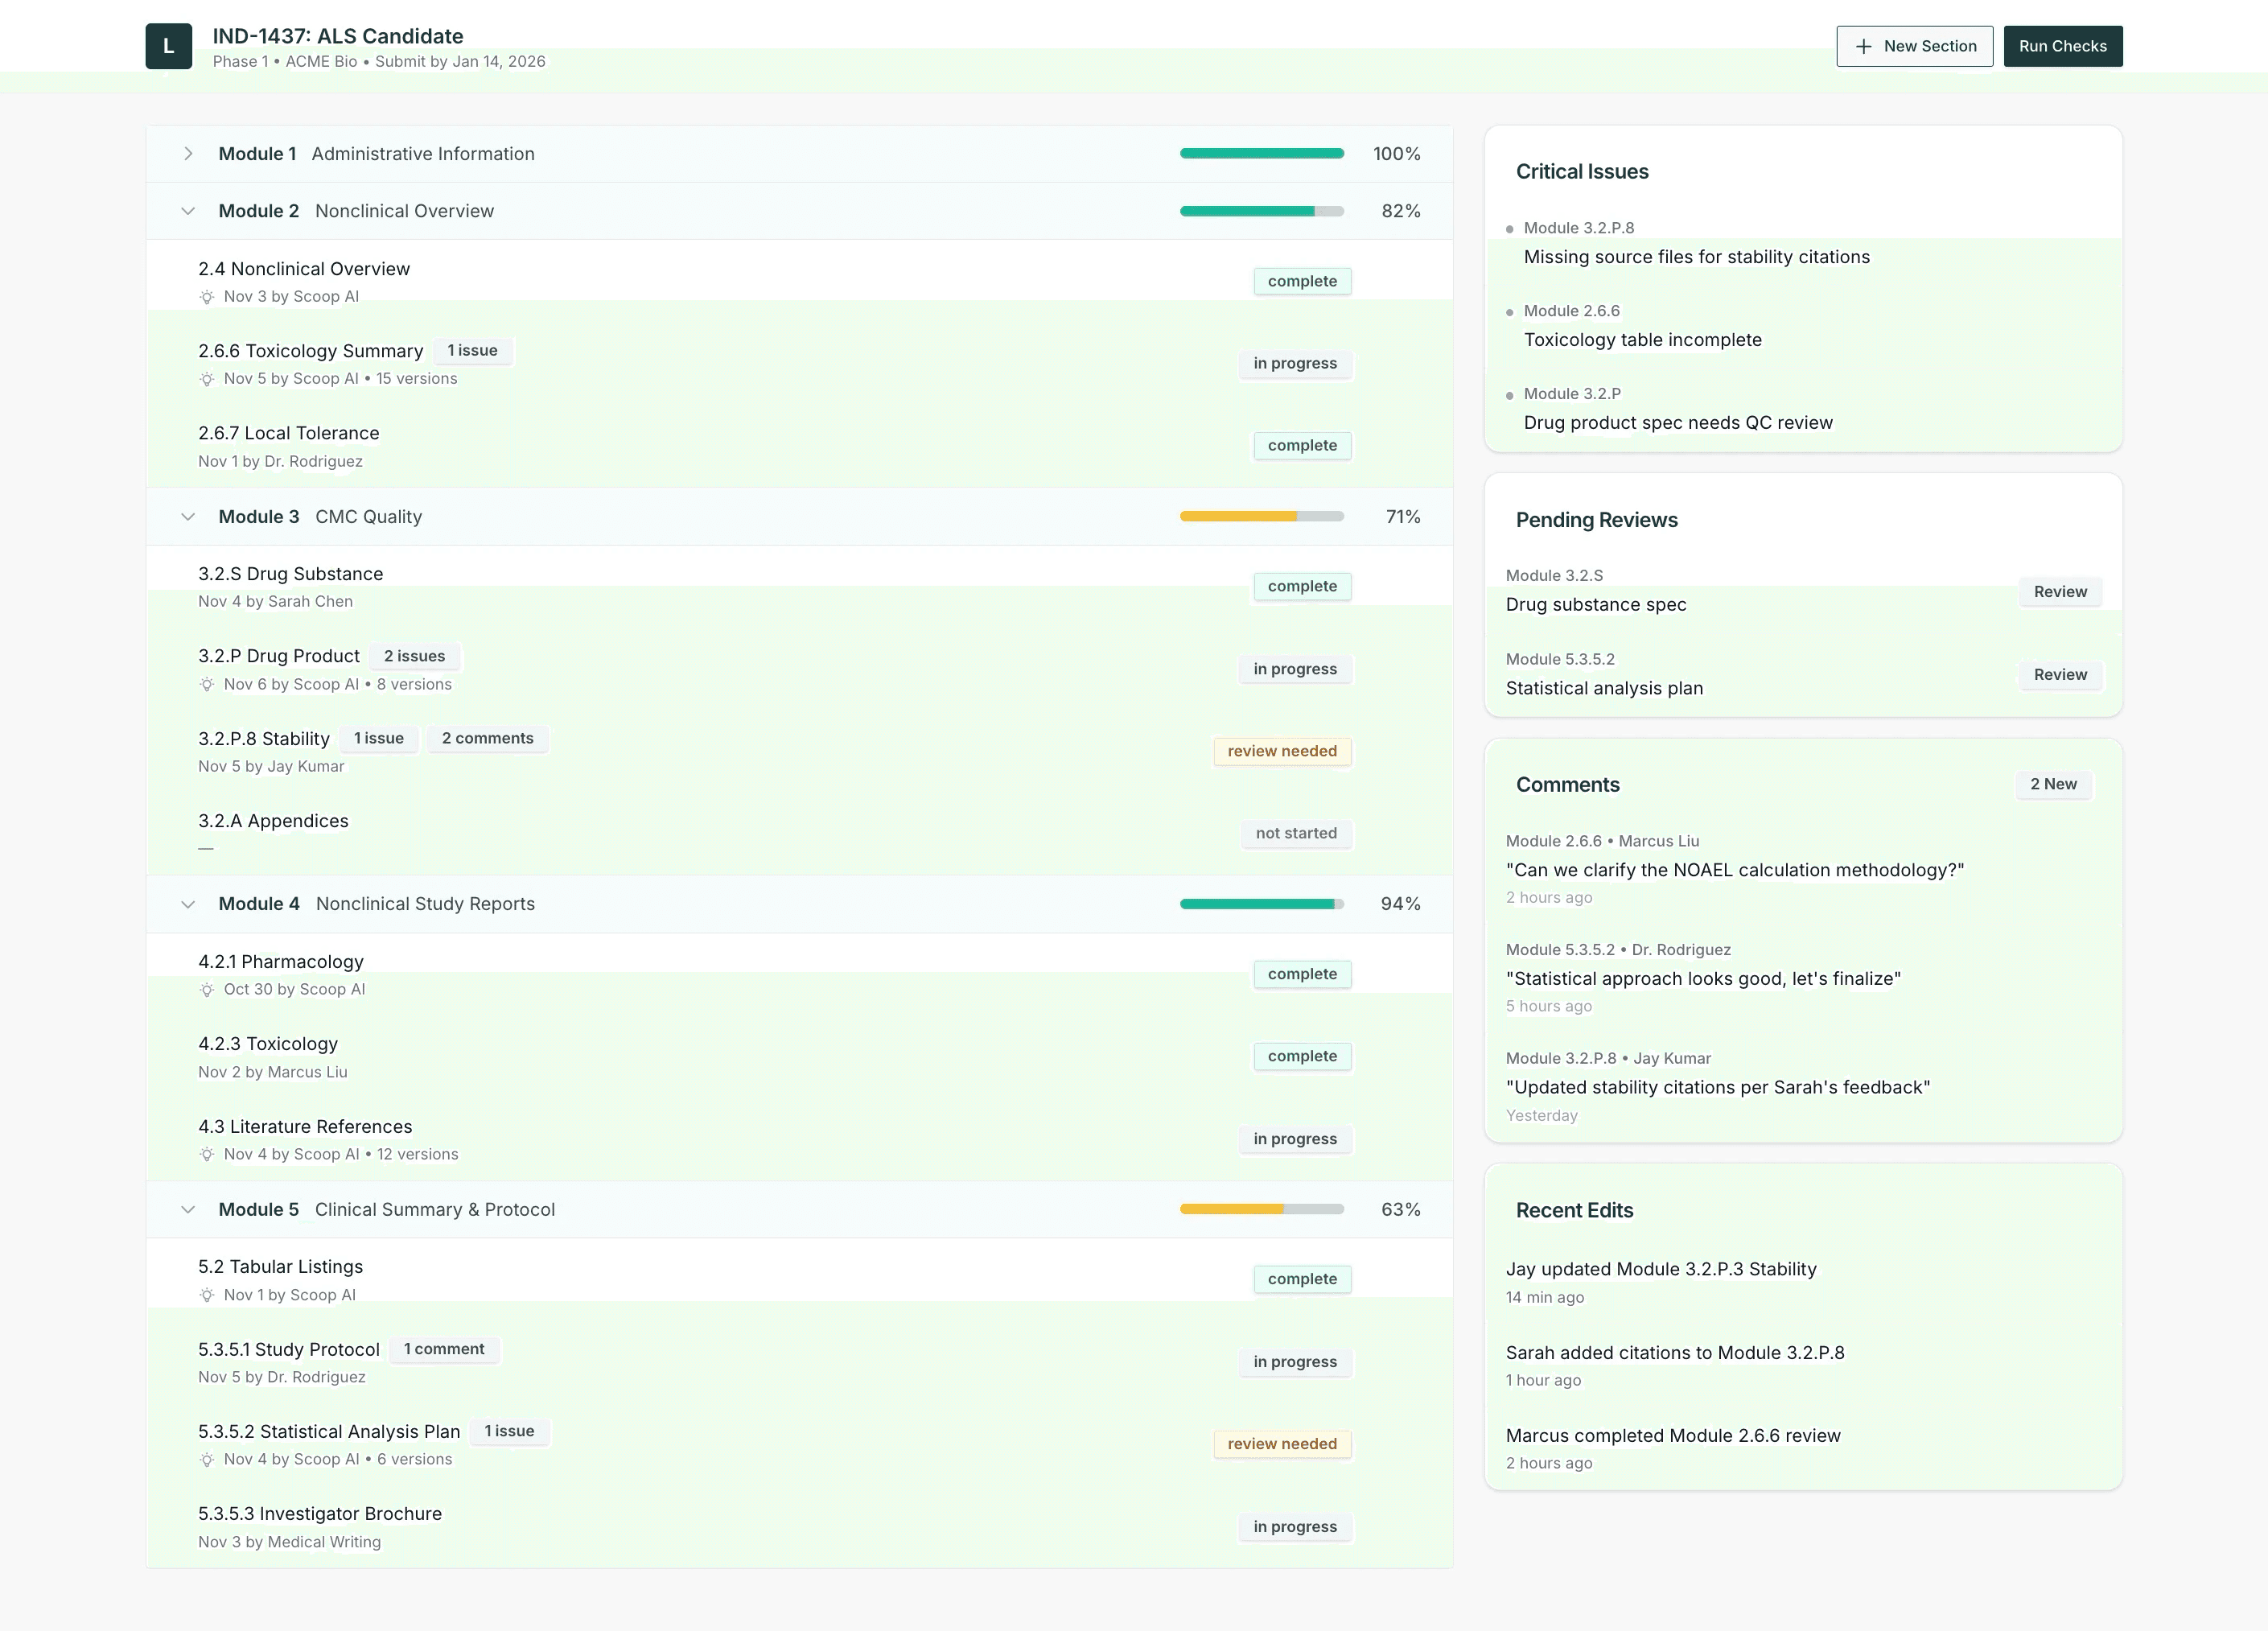Click AI icon under 5.3.5.2 Statistical Analysis Plan
Image resolution: width=2268 pixels, height=1631 pixels.
[x=207, y=1460]
